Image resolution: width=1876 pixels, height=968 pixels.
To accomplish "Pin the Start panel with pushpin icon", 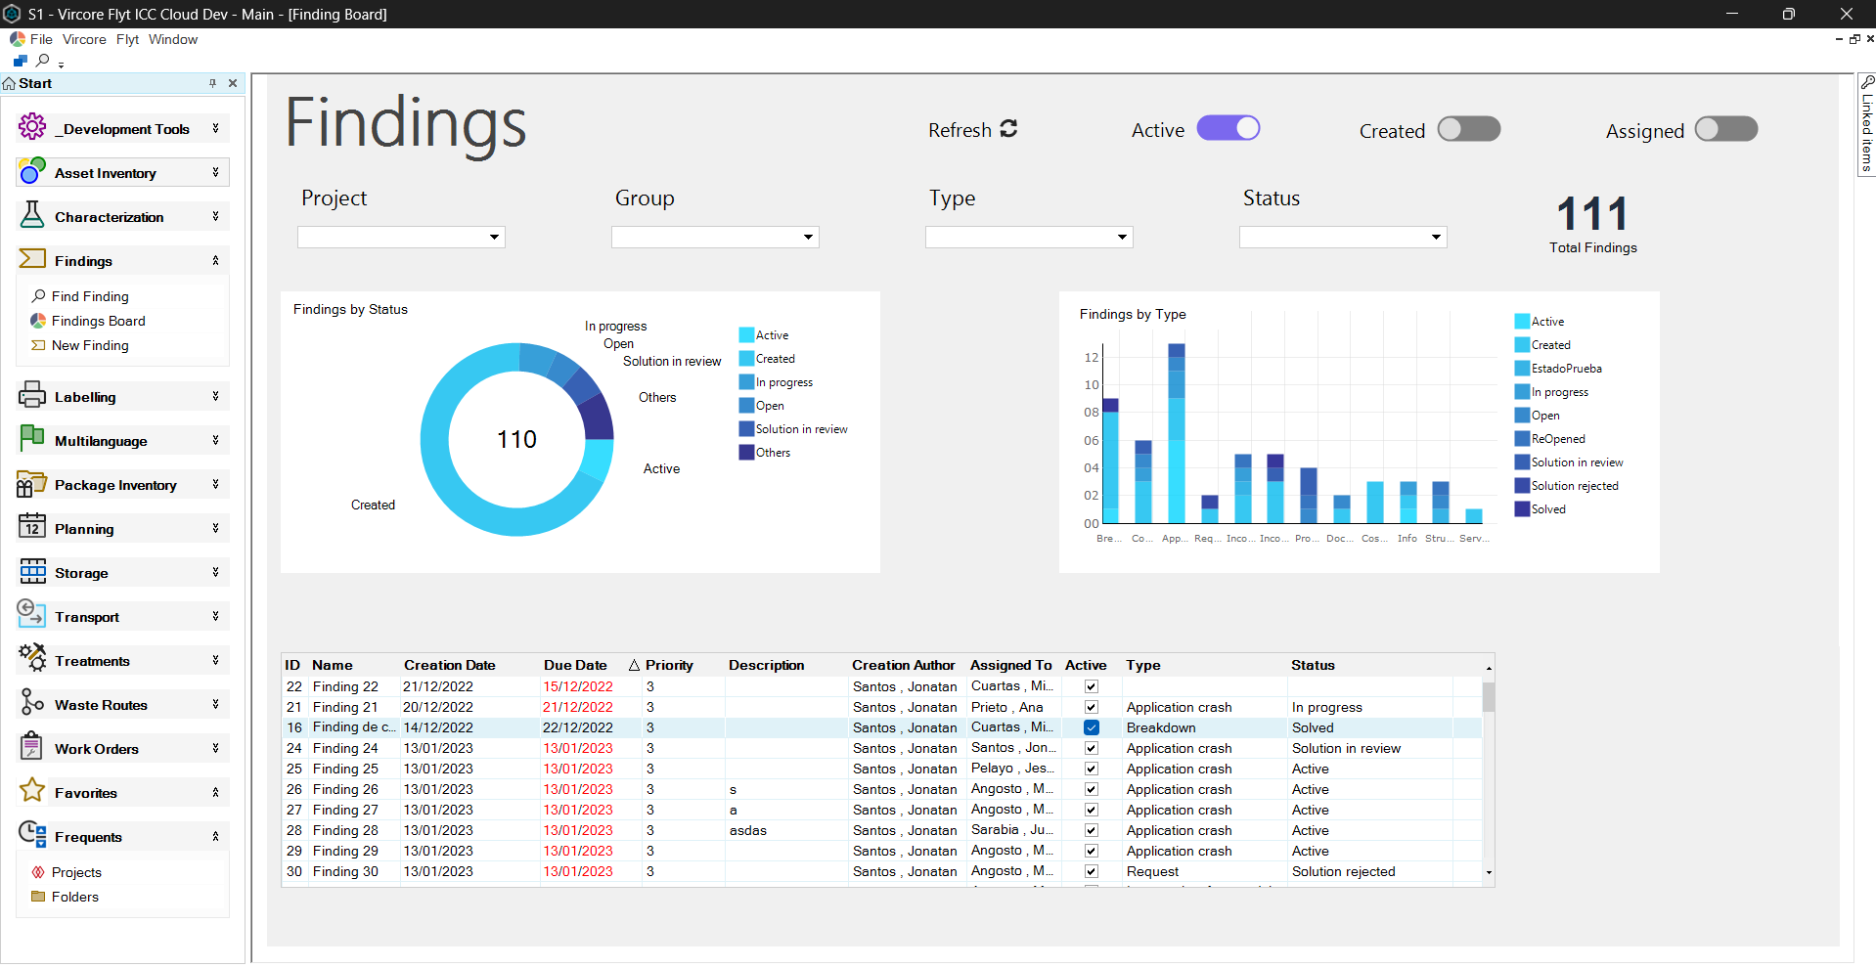I will (x=212, y=83).
